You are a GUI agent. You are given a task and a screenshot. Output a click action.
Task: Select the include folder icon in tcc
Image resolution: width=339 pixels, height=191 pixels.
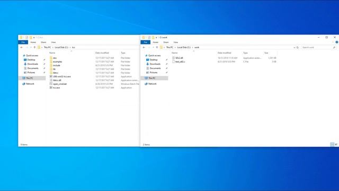pos(51,65)
